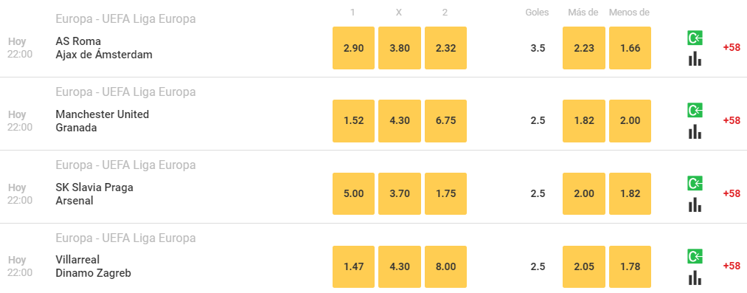Choose Dinamo Zagreb win odds 8.00

(x=445, y=266)
